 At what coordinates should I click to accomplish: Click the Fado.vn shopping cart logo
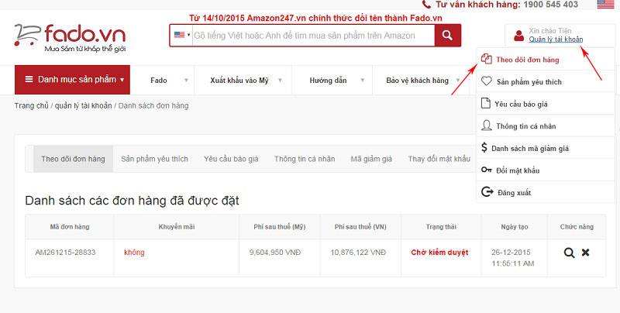[x=70, y=36]
